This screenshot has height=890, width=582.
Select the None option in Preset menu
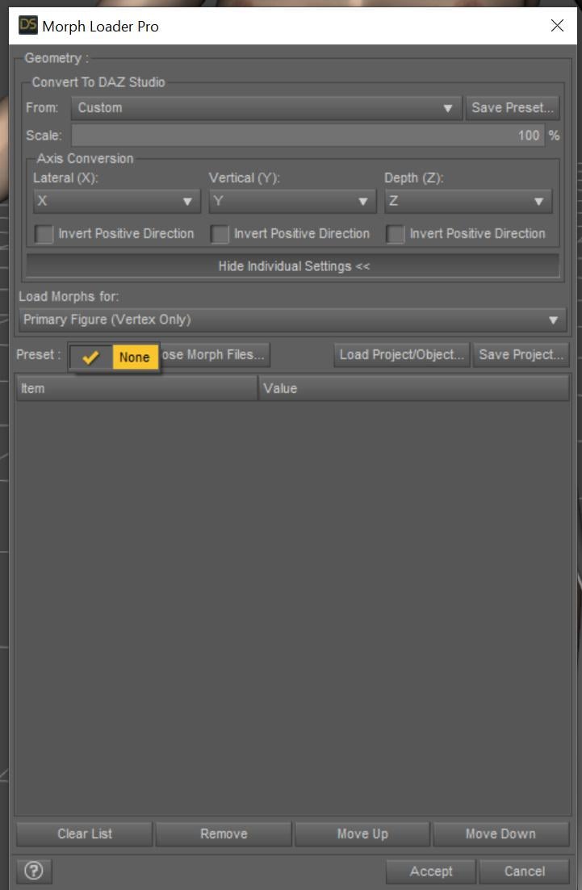(114, 357)
